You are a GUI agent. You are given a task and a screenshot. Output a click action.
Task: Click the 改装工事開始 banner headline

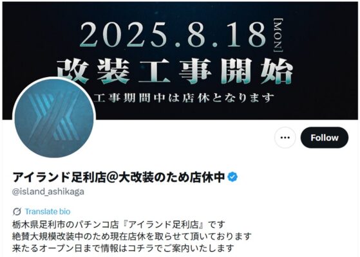[175, 71]
